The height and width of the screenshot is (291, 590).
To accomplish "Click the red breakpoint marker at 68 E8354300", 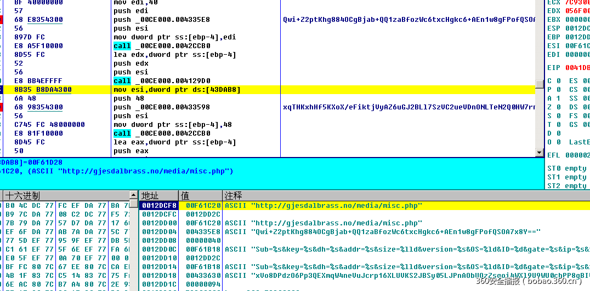I will (2, 20).
